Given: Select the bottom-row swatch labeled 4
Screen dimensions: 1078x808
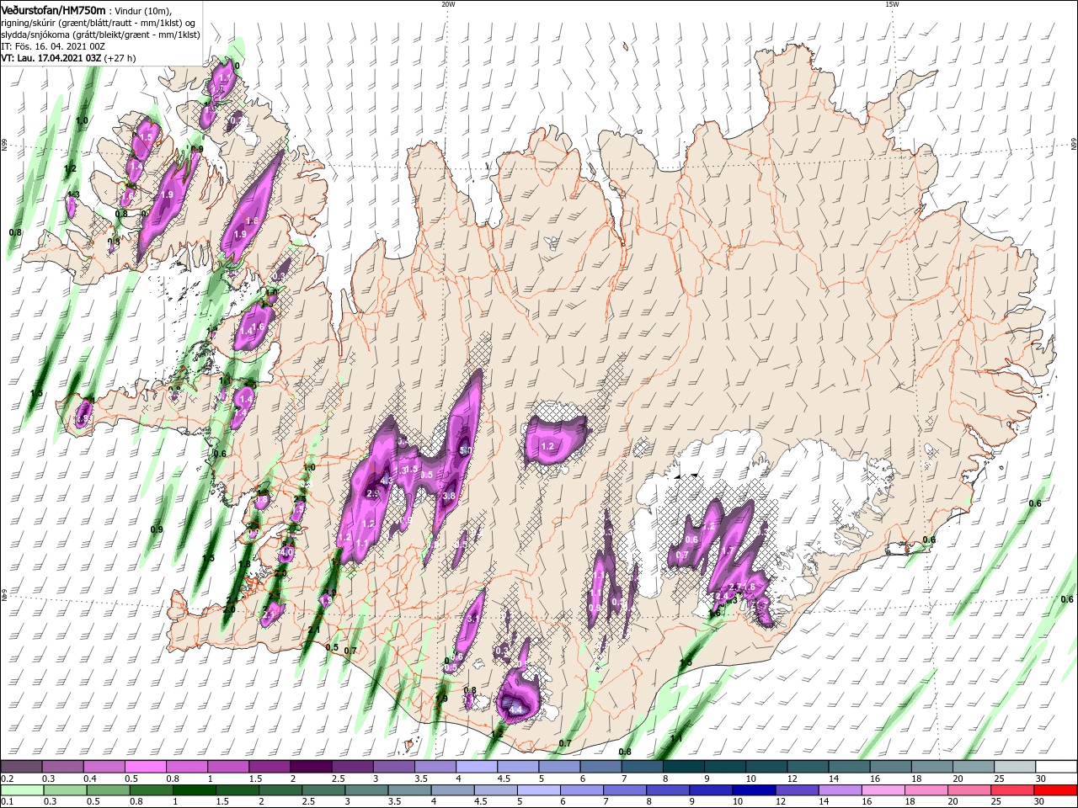Looking at the screenshot, I should click(453, 790).
